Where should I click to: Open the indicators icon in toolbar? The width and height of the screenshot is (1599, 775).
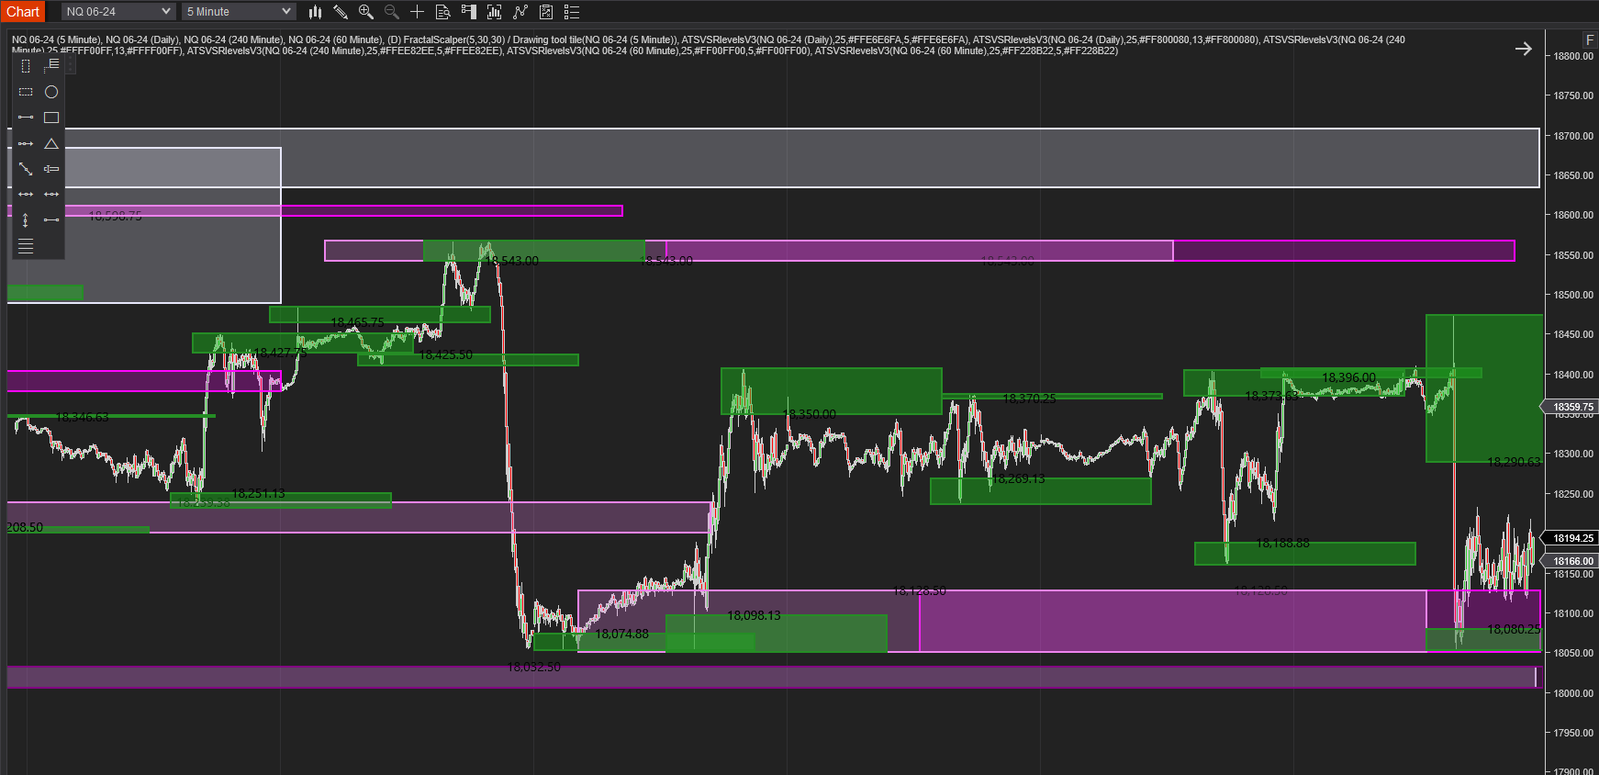coord(494,12)
